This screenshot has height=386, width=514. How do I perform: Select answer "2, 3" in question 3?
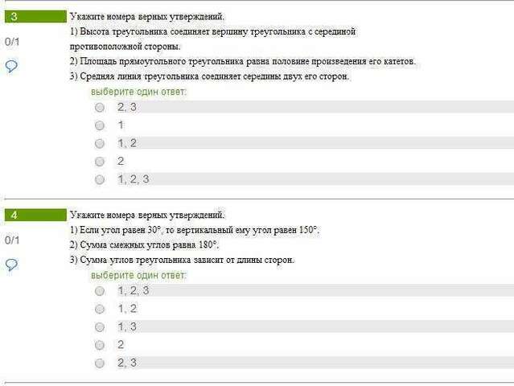[x=100, y=107]
